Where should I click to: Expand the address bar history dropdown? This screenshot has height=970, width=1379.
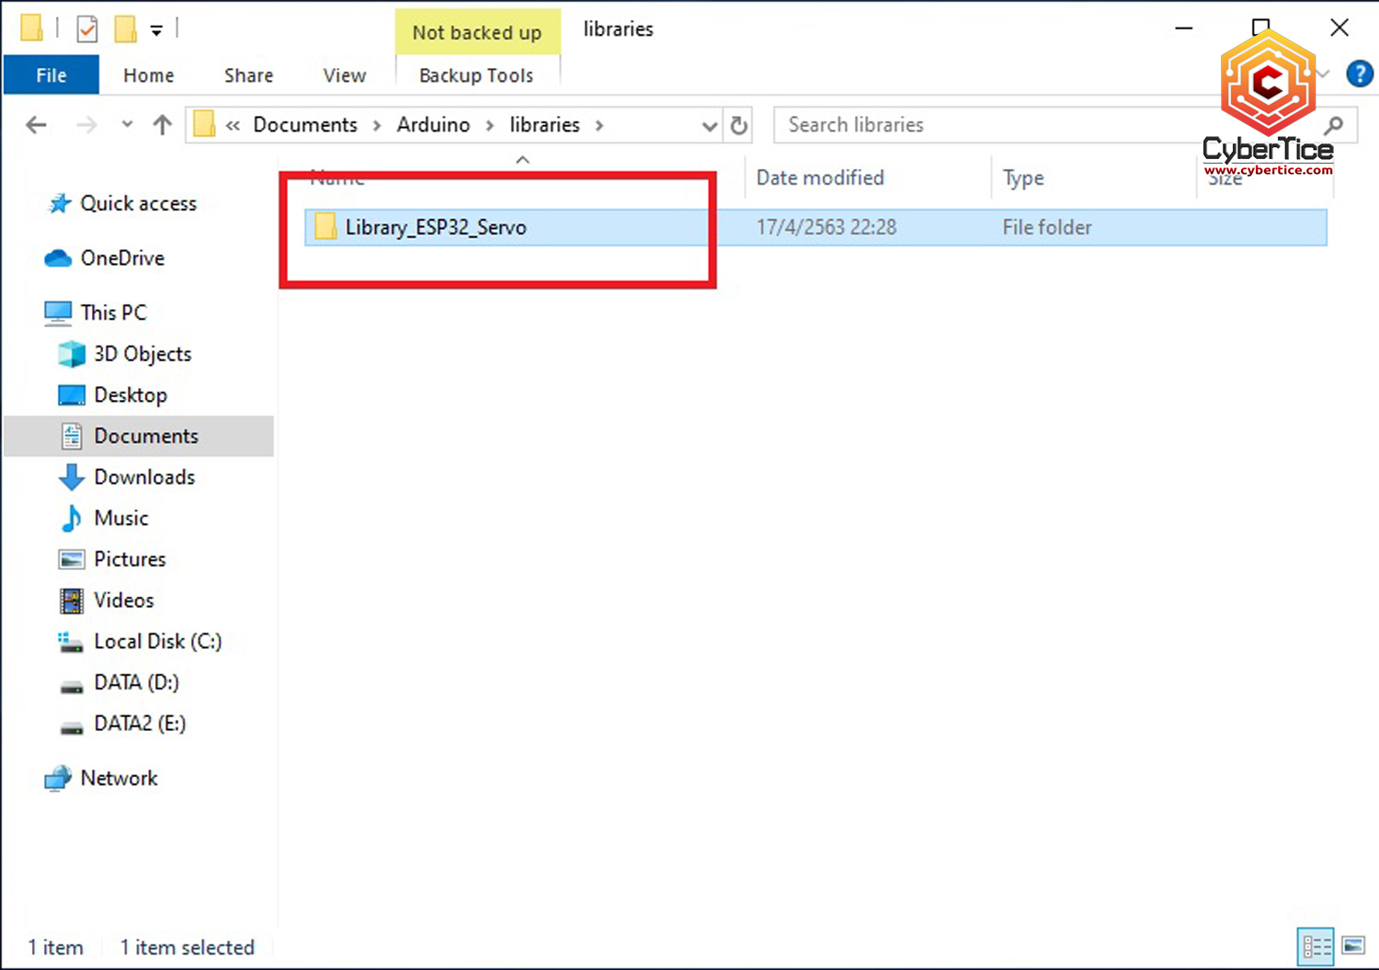click(709, 126)
